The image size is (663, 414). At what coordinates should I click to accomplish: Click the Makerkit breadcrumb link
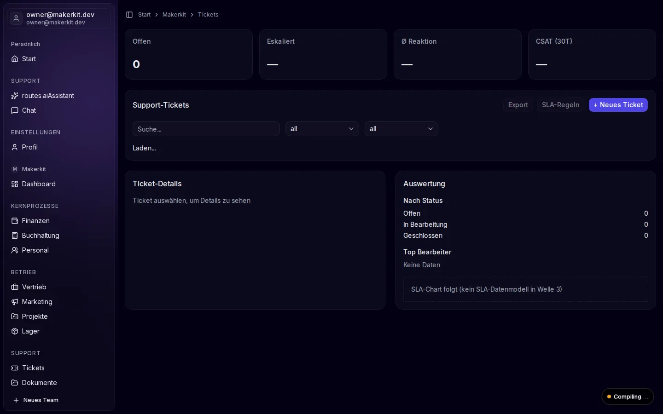pos(174,15)
